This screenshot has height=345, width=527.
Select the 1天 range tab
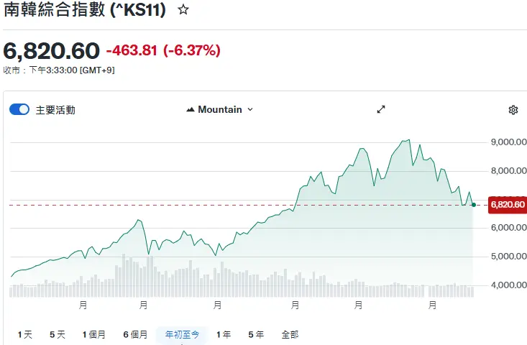click(25, 335)
